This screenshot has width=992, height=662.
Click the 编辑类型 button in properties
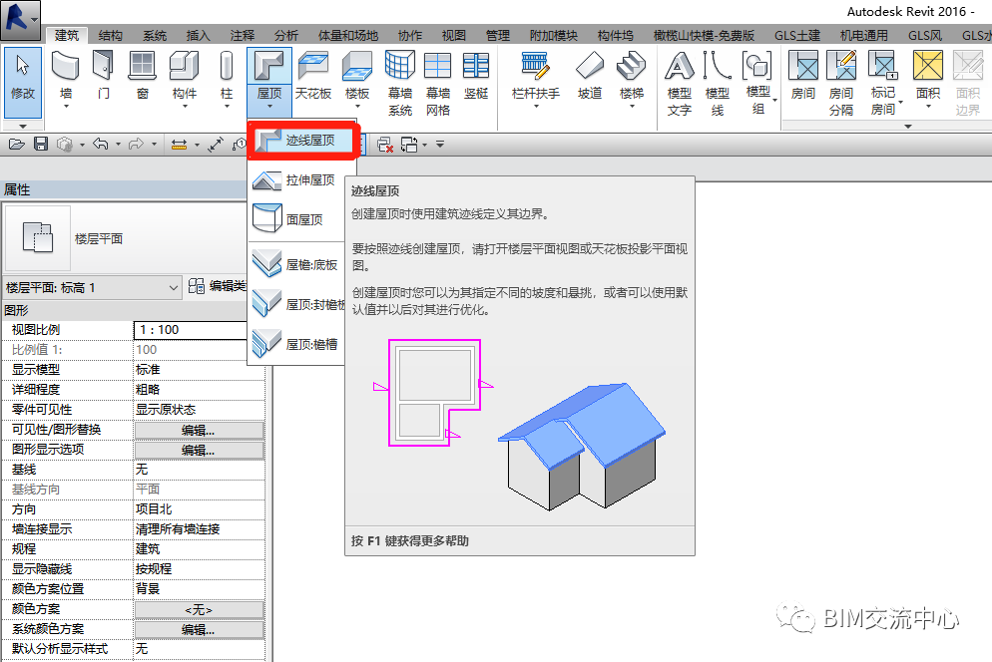click(x=217, y=286)
